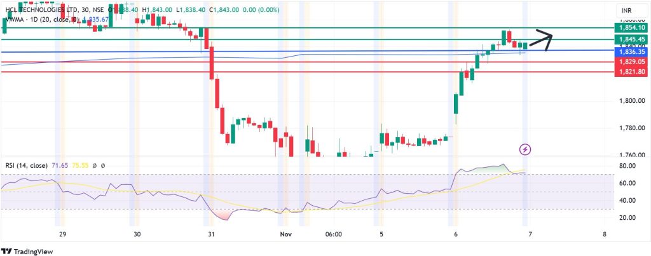This screenshot has height=256, width=651.
Task: Click the 1,800.00 price axis label
Action: [631, 101]
